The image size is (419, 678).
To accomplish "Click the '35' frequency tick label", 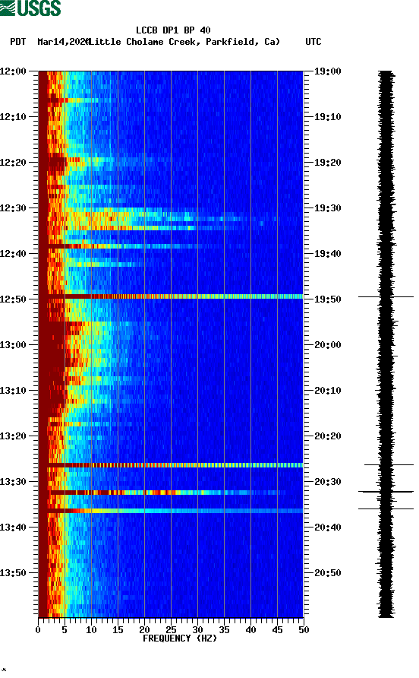I will point(224,630).
